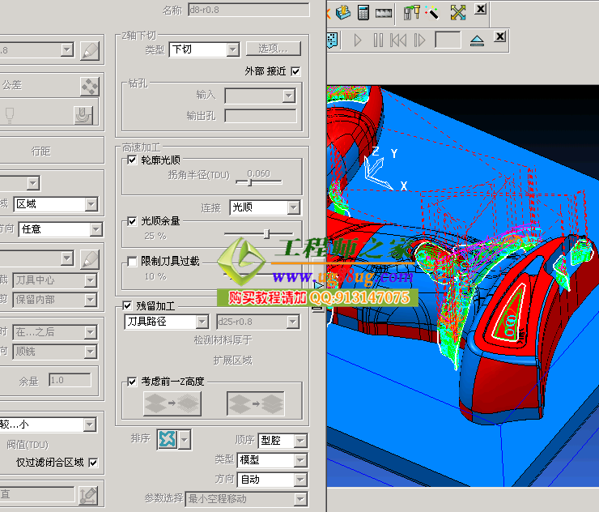Click the crossed-arrows resize icon
Image resolution: width=599 pixels, height=512 pixels.
pyautogui.click(x=458, y=12)
